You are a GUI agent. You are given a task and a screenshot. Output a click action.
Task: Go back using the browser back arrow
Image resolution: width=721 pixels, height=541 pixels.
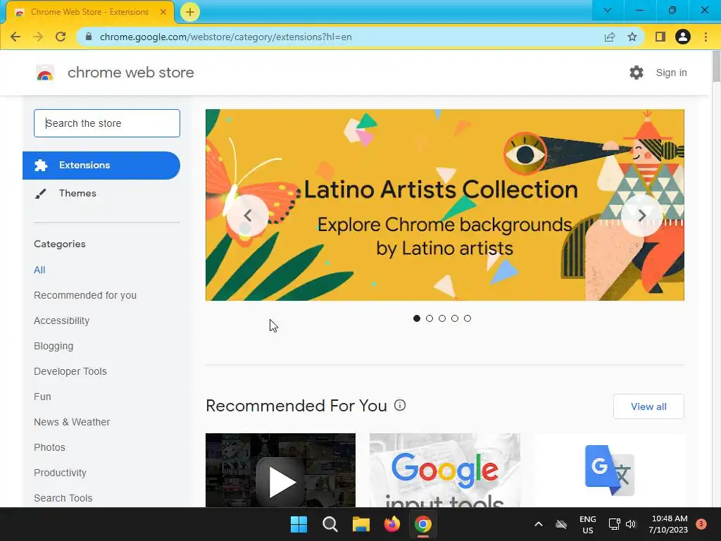[15, 37]
